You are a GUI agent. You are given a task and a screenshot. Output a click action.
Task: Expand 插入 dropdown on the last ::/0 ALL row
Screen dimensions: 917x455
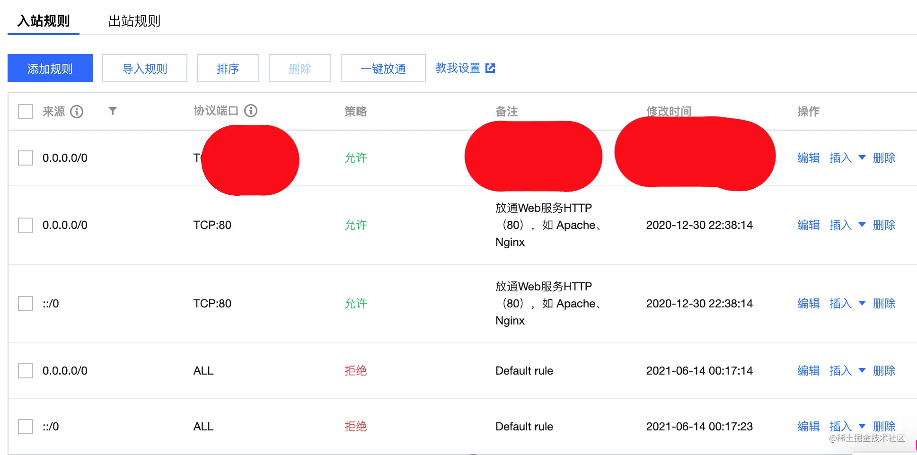click(862, 426)
